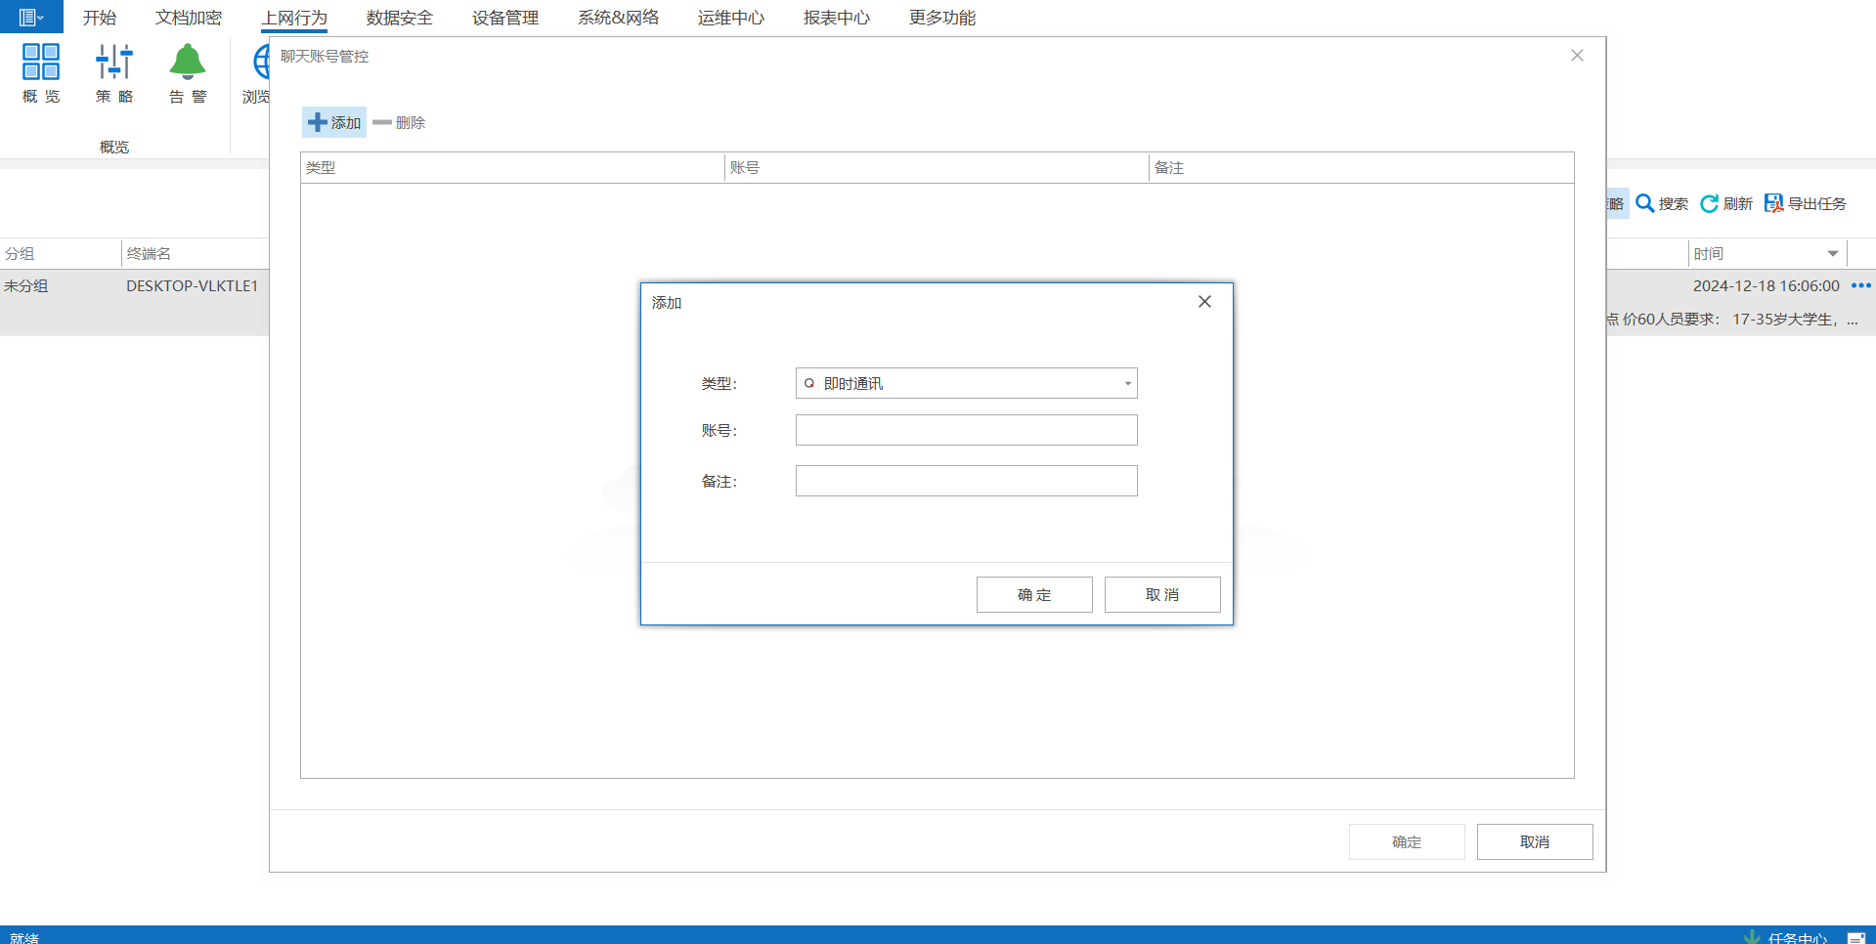Open the 报表中心 tab
This screenshot has height=944, width=1876.
(837, 18)
